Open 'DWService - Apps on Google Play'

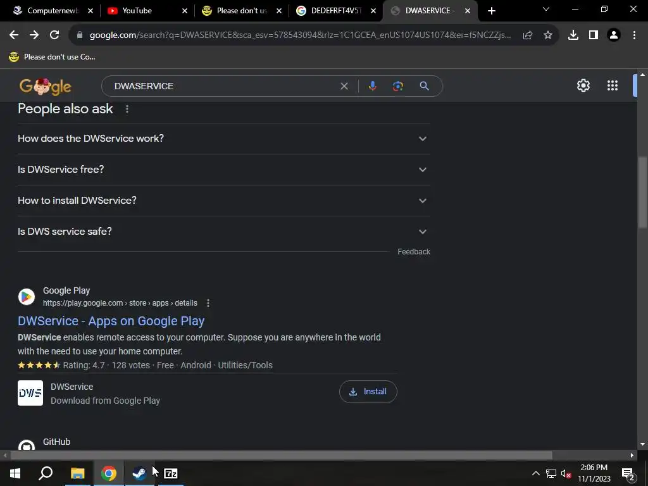[x=111, y=321]
